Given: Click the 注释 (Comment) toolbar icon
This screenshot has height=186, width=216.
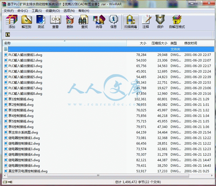Looking at the screenshot, I should click(146, 22).
